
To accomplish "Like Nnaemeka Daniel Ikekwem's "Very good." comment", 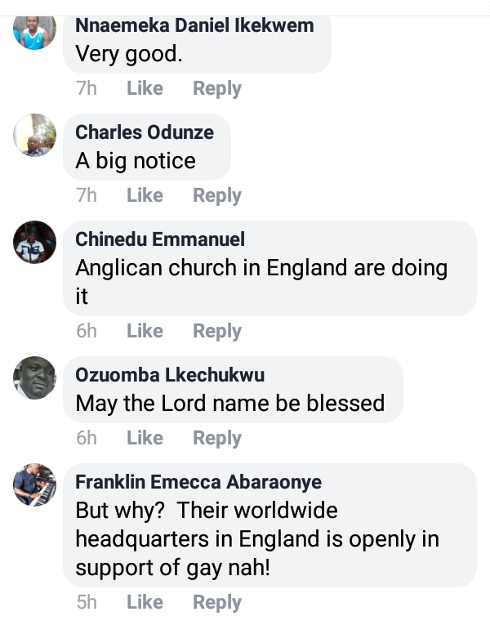I will click(x=145, y=88).
